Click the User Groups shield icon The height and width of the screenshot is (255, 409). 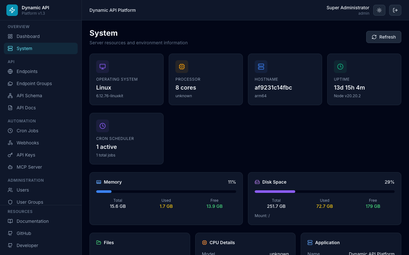10,202
